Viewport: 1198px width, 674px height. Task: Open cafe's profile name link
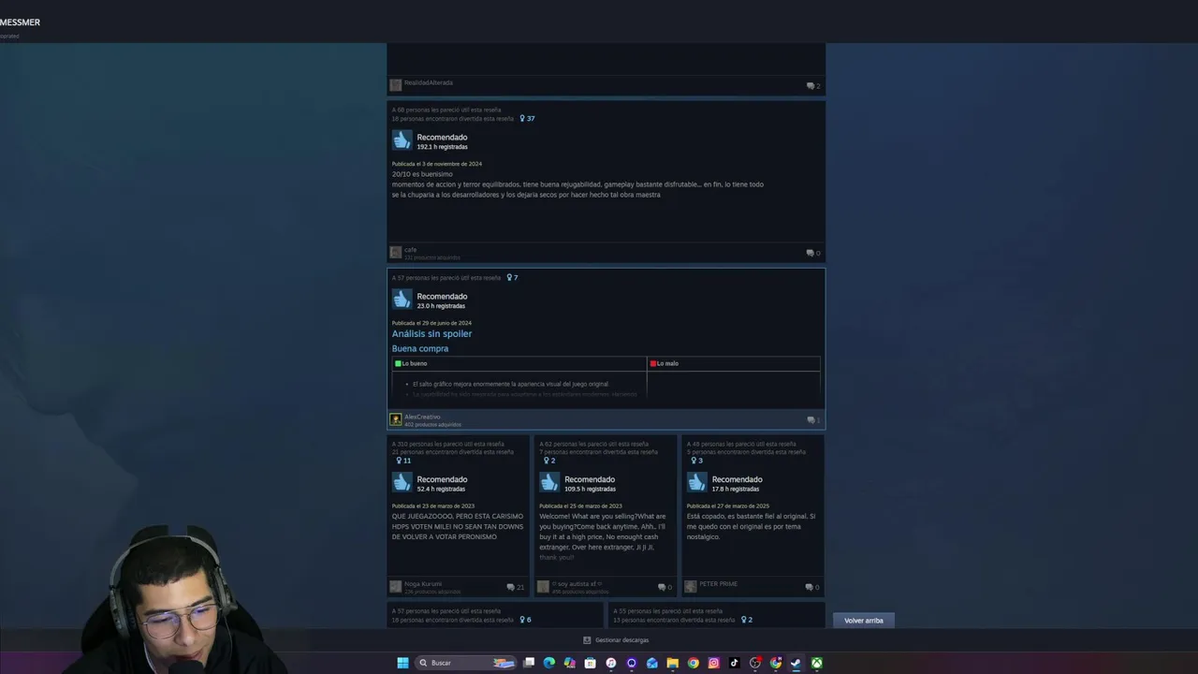click(x=411, y=250)
